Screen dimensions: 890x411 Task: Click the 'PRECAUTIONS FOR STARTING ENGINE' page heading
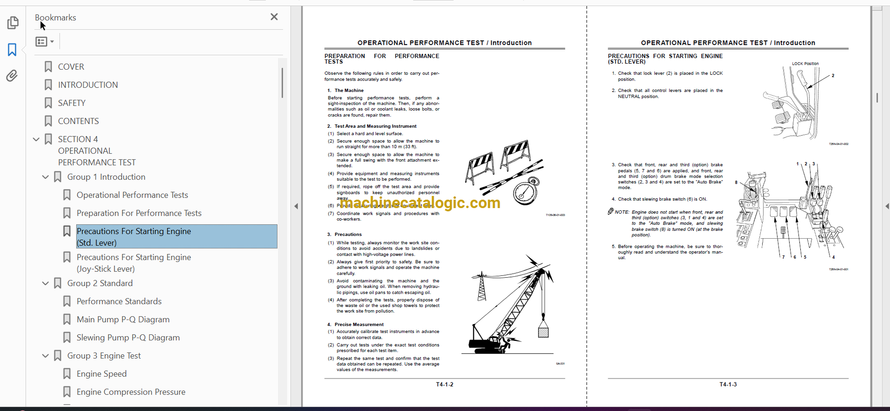tap(665, 59)
